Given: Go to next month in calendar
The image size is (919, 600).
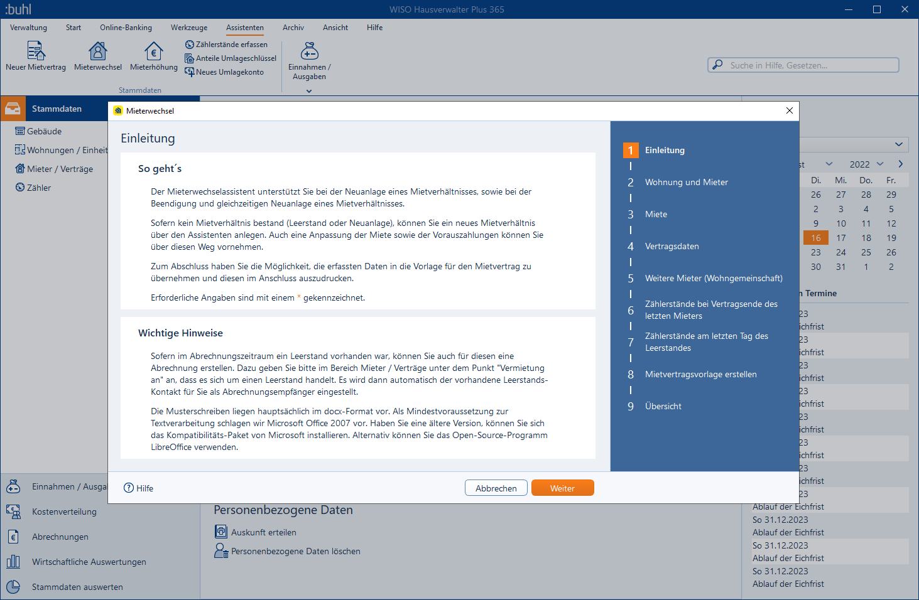Looking at the screenshot, I should pyautogui.click(x=900, y=164).
